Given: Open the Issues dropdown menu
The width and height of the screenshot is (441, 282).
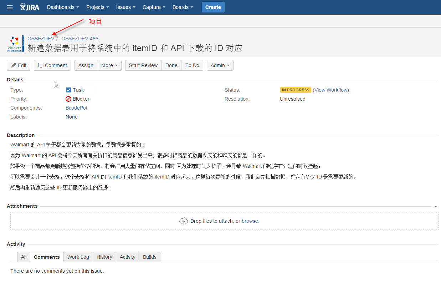Looking at the screenshot, I should [125, 7].
